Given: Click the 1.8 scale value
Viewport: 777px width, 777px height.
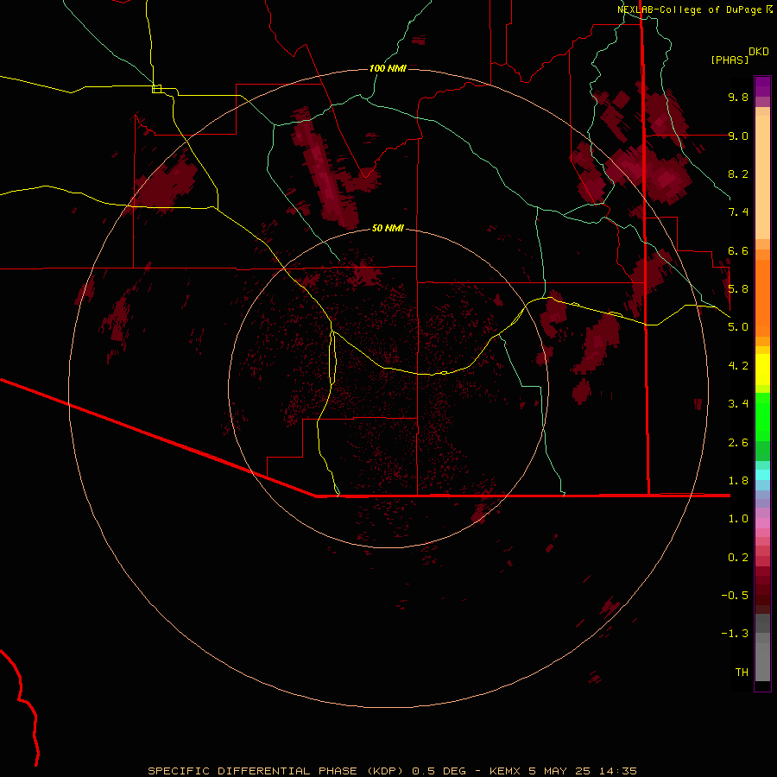Looking at the screenshot, I should pyautogui.click(x=738, y=481).
